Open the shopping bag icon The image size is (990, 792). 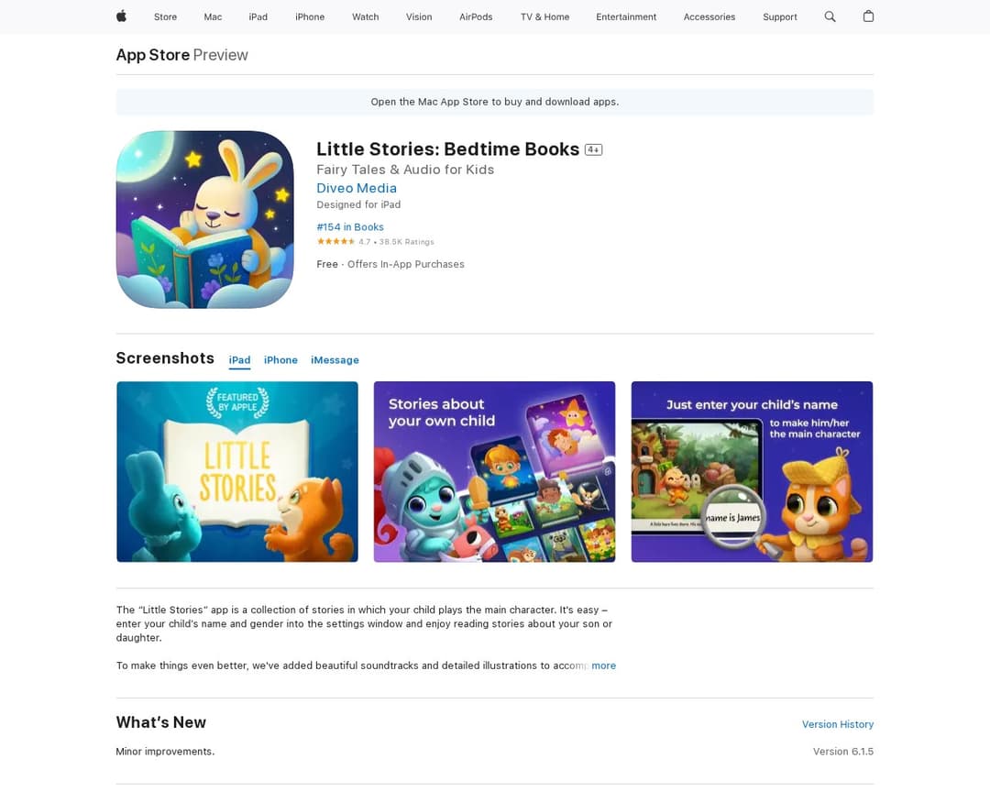pos(868,16)
